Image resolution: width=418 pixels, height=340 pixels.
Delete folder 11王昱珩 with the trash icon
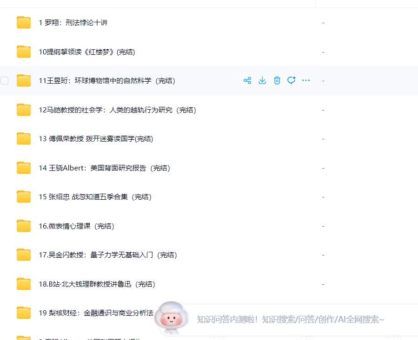point(277,80)
